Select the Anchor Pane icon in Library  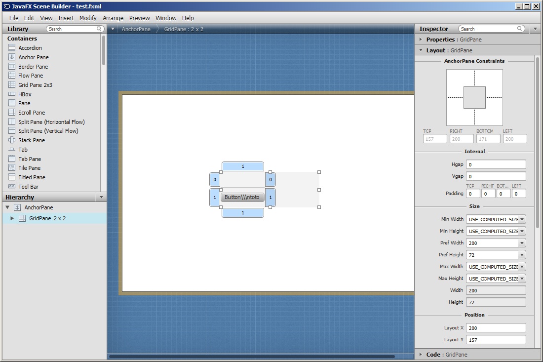tap(12, 57)
